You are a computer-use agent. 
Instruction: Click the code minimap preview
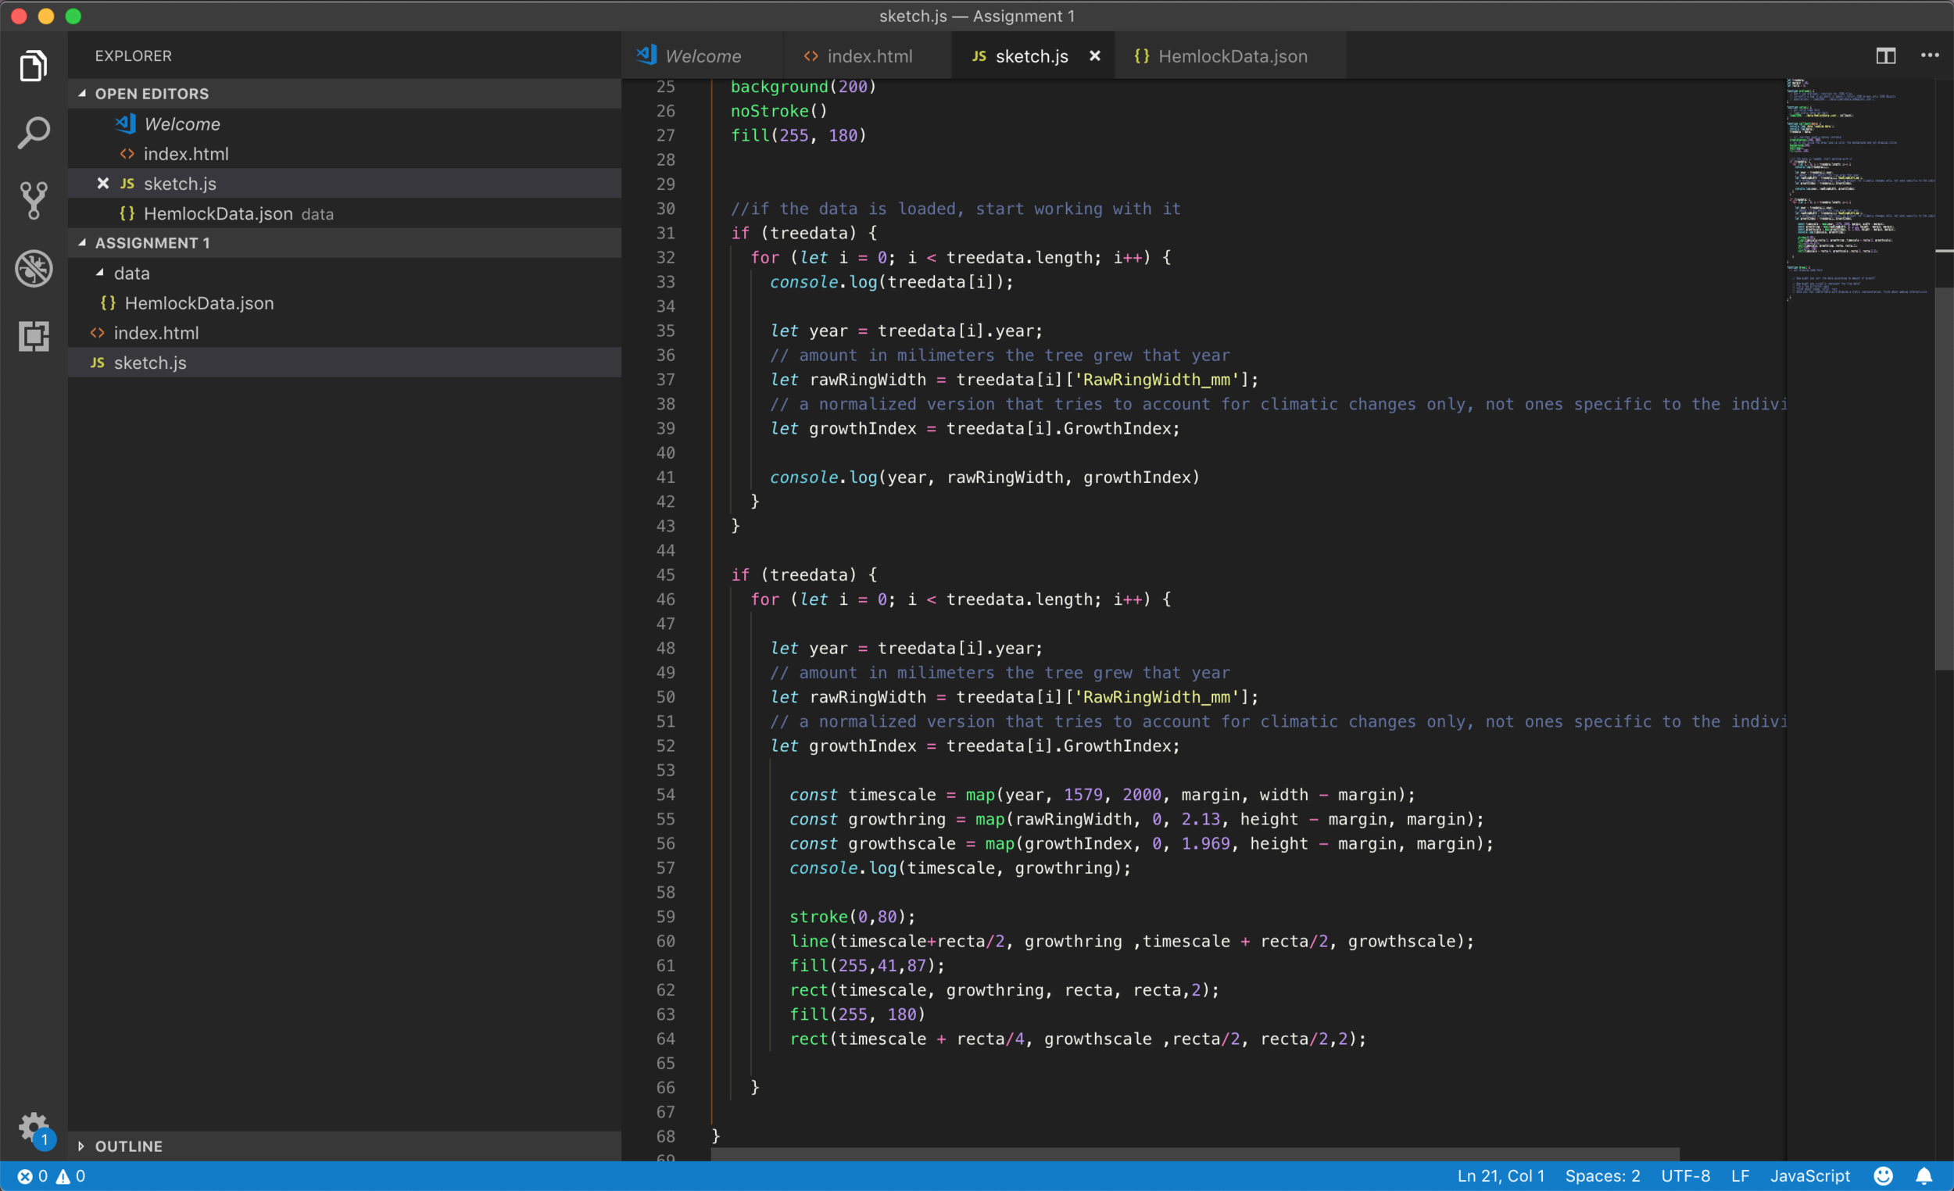click(x=1859, y=191)
